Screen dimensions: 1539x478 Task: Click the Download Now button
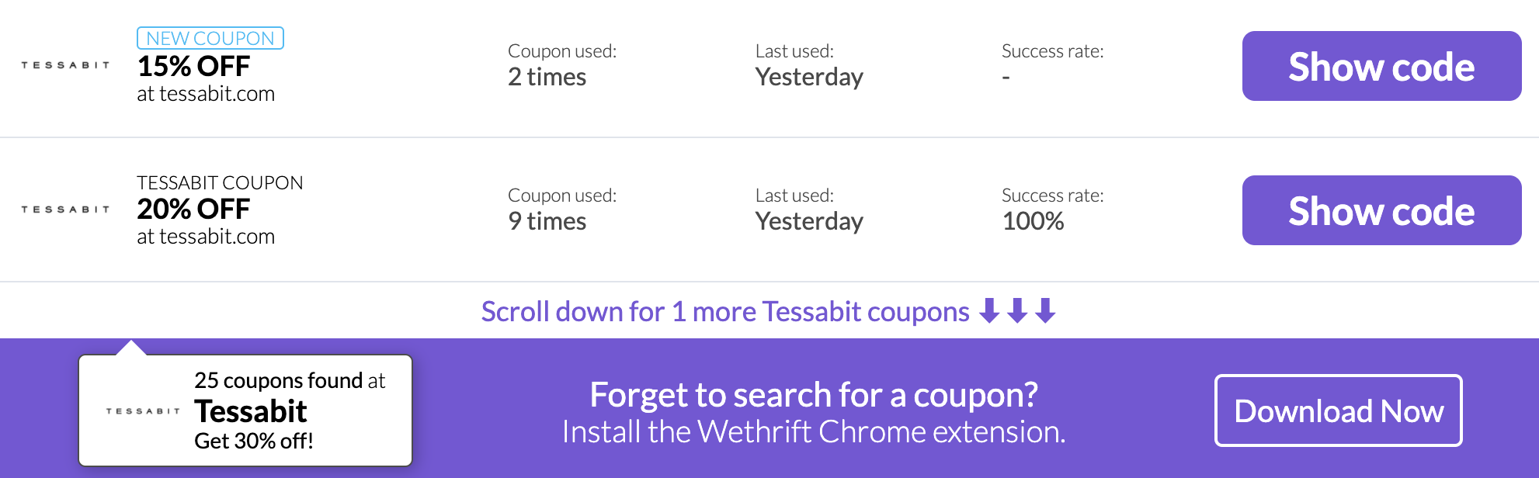tap(1339, 410)
